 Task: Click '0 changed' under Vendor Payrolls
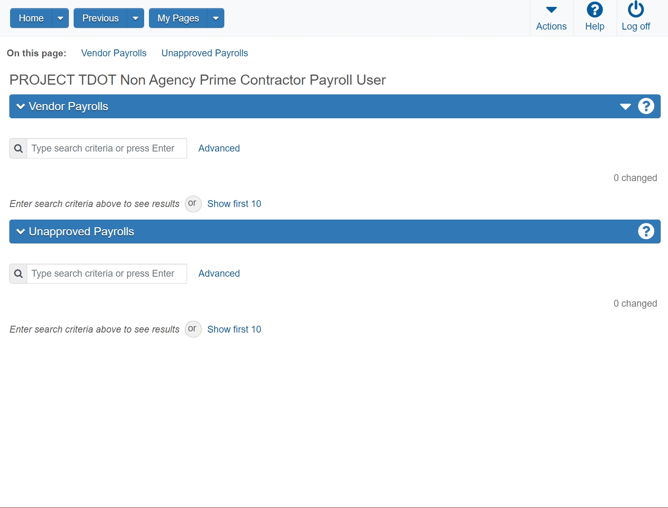click(x=635, y=178)
